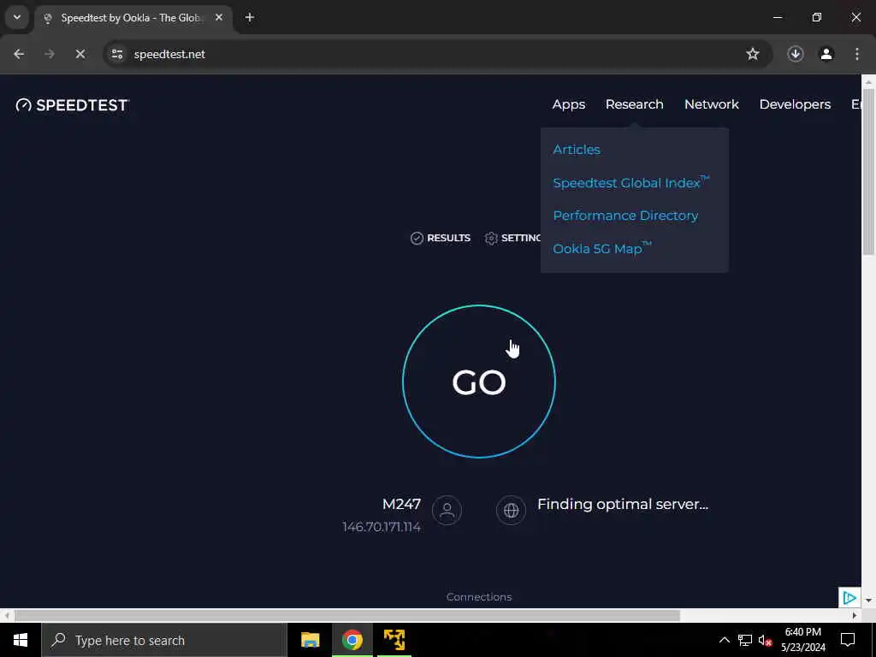Click the network tray icon
Viewport: 876px width, 657px height.
click(745, 640)
